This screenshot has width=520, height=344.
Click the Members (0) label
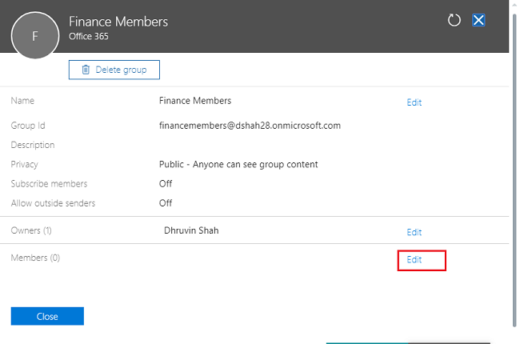point(35,258)
